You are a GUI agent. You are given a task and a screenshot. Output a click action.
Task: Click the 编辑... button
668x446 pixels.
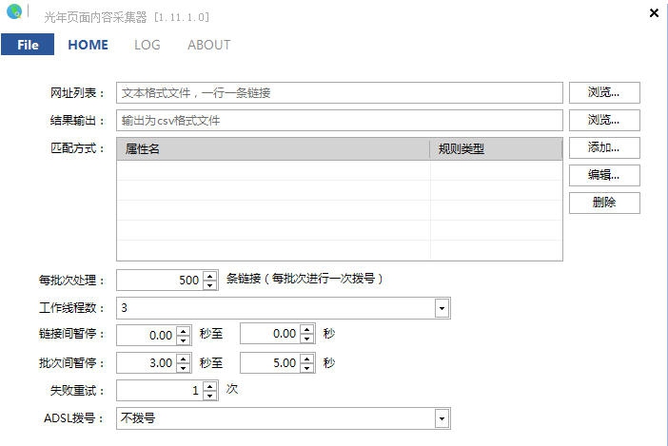pos(604,175)
